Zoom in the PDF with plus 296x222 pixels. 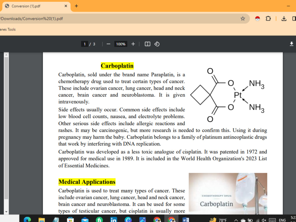tap(133, 44)
